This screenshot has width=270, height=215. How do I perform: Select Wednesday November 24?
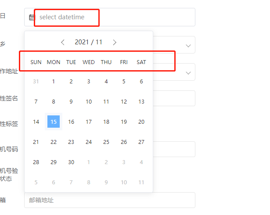(89, 142)
